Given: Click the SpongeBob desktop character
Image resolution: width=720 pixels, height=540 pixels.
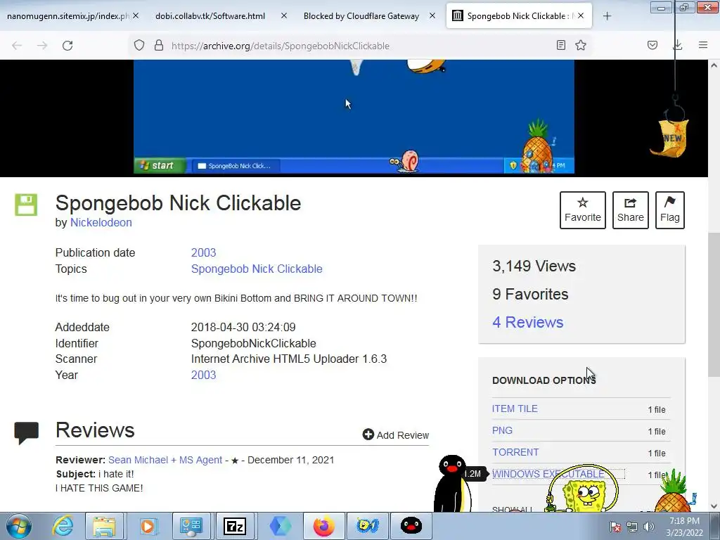Looking at the screenshot, I should [582, 490].
